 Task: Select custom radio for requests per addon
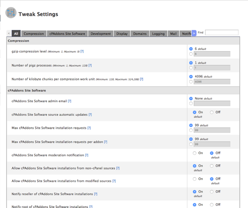[x=191, y=144]
